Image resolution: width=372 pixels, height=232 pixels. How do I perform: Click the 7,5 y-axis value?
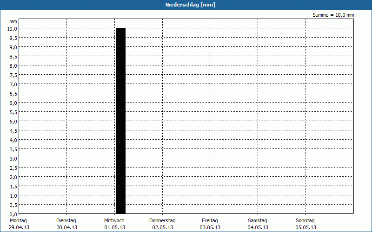click(13, 75)
